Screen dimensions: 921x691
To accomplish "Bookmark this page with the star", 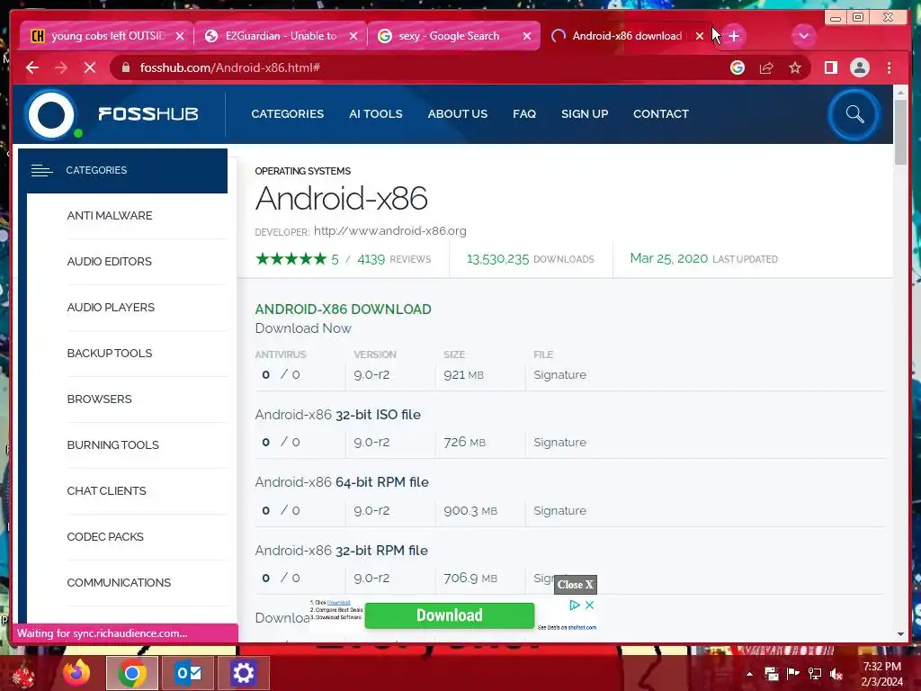I will 795,68.
